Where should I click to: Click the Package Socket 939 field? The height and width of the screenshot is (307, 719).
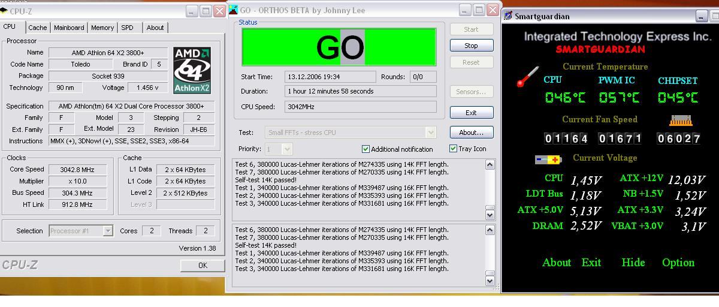click(x=108, y=76)
